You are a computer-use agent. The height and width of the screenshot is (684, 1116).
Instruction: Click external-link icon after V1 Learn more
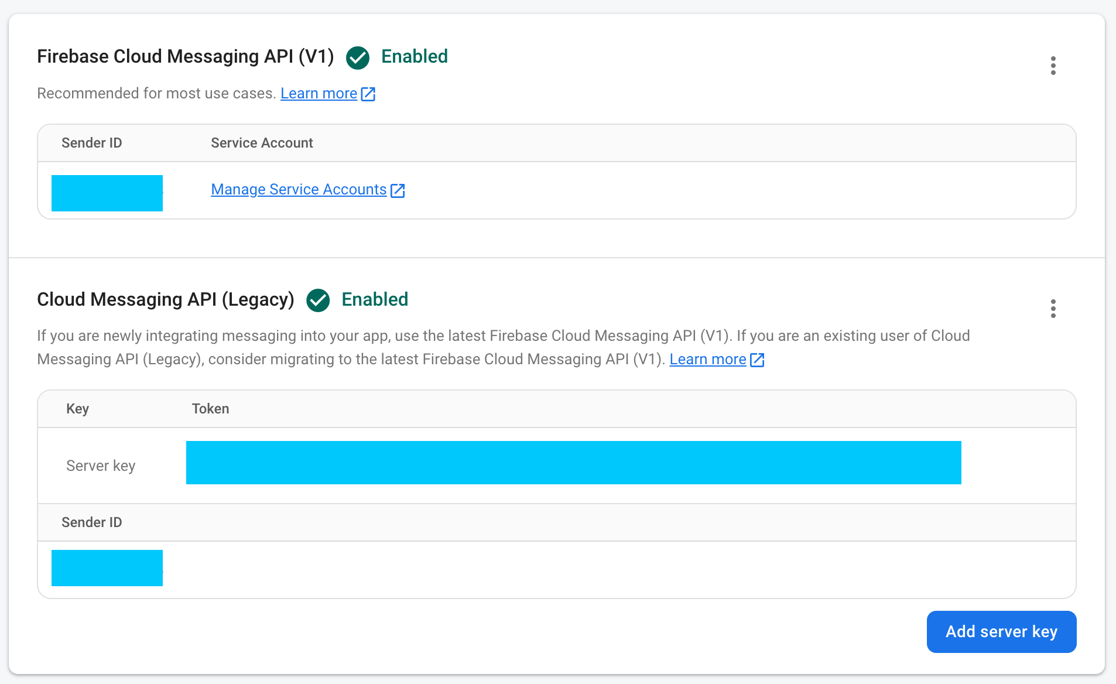[x=368, y=94]
